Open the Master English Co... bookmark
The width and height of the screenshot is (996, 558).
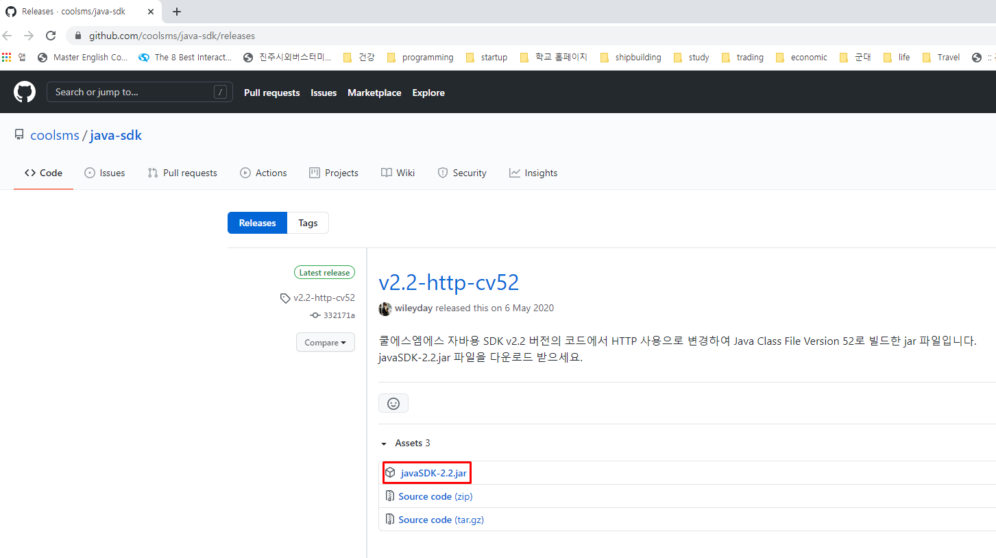(83, 57)
